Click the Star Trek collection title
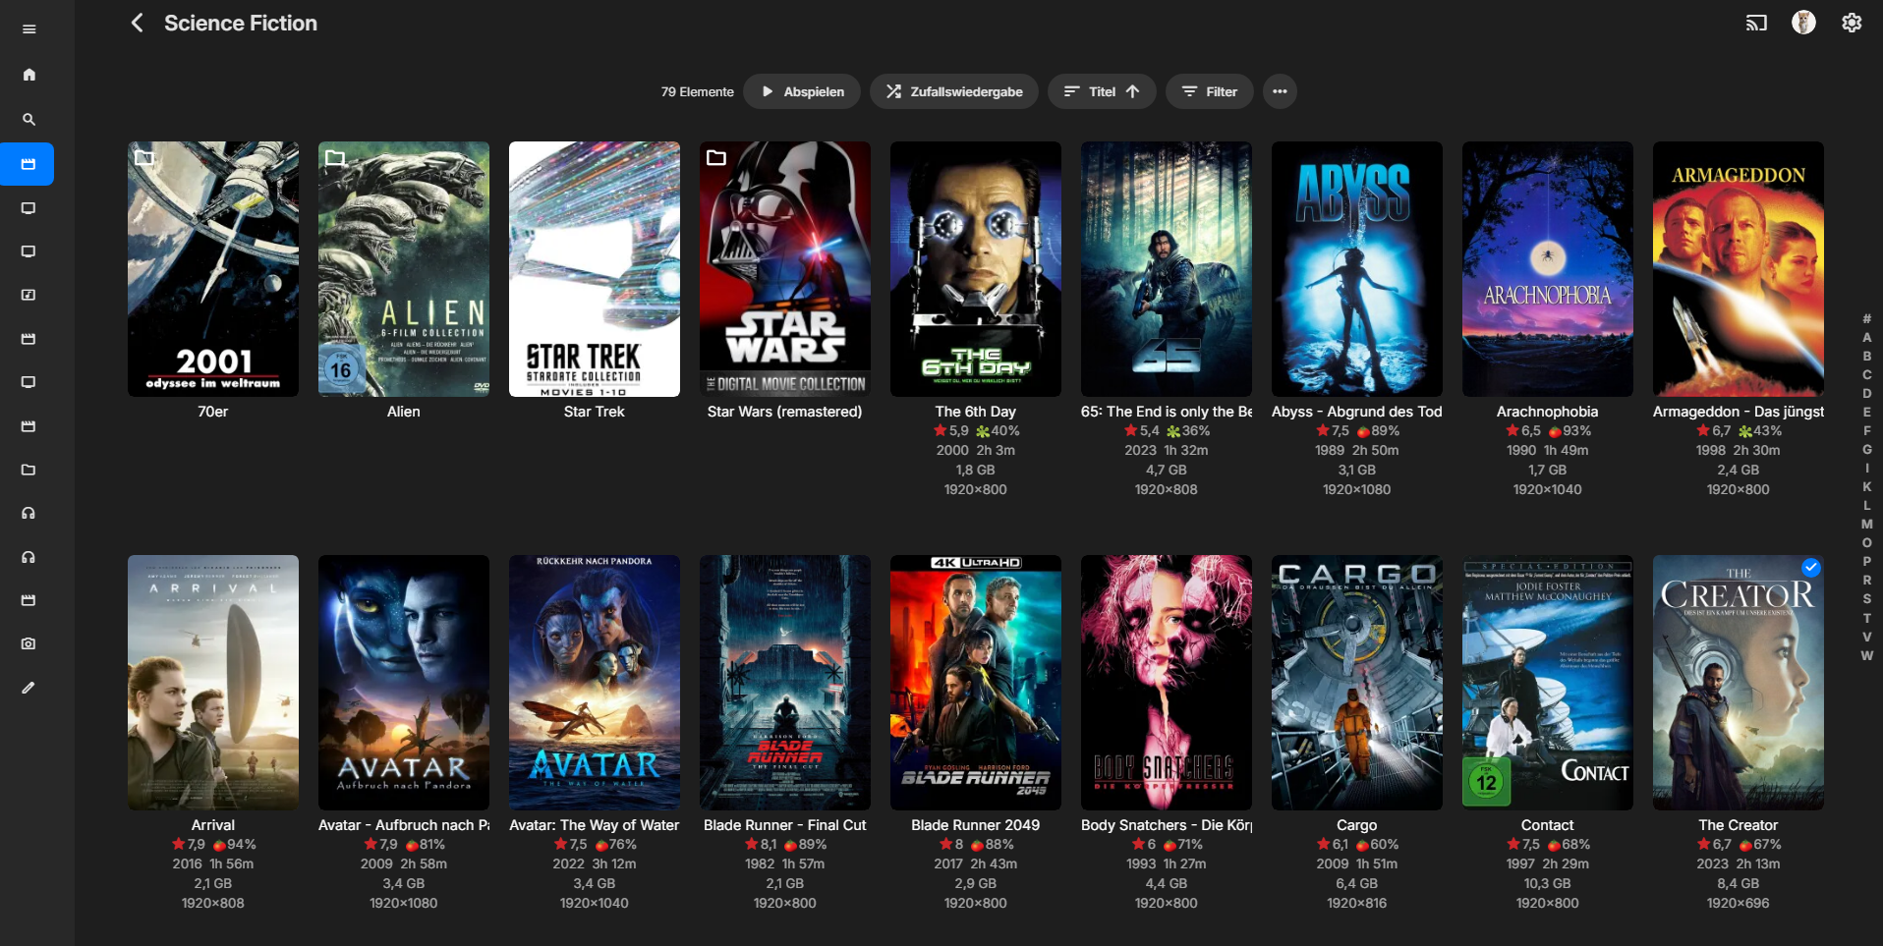This screenshot has width=1883, height=946. [595, 412]
